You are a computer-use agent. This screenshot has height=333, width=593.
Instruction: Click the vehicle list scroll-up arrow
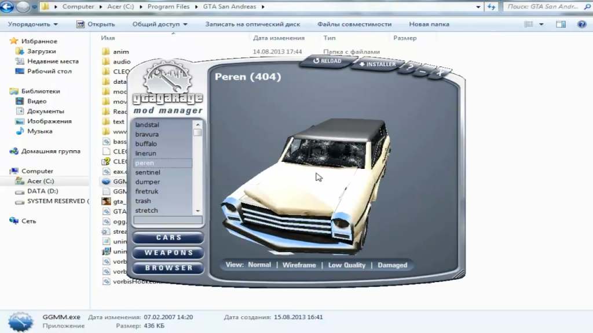coord(197,124)
